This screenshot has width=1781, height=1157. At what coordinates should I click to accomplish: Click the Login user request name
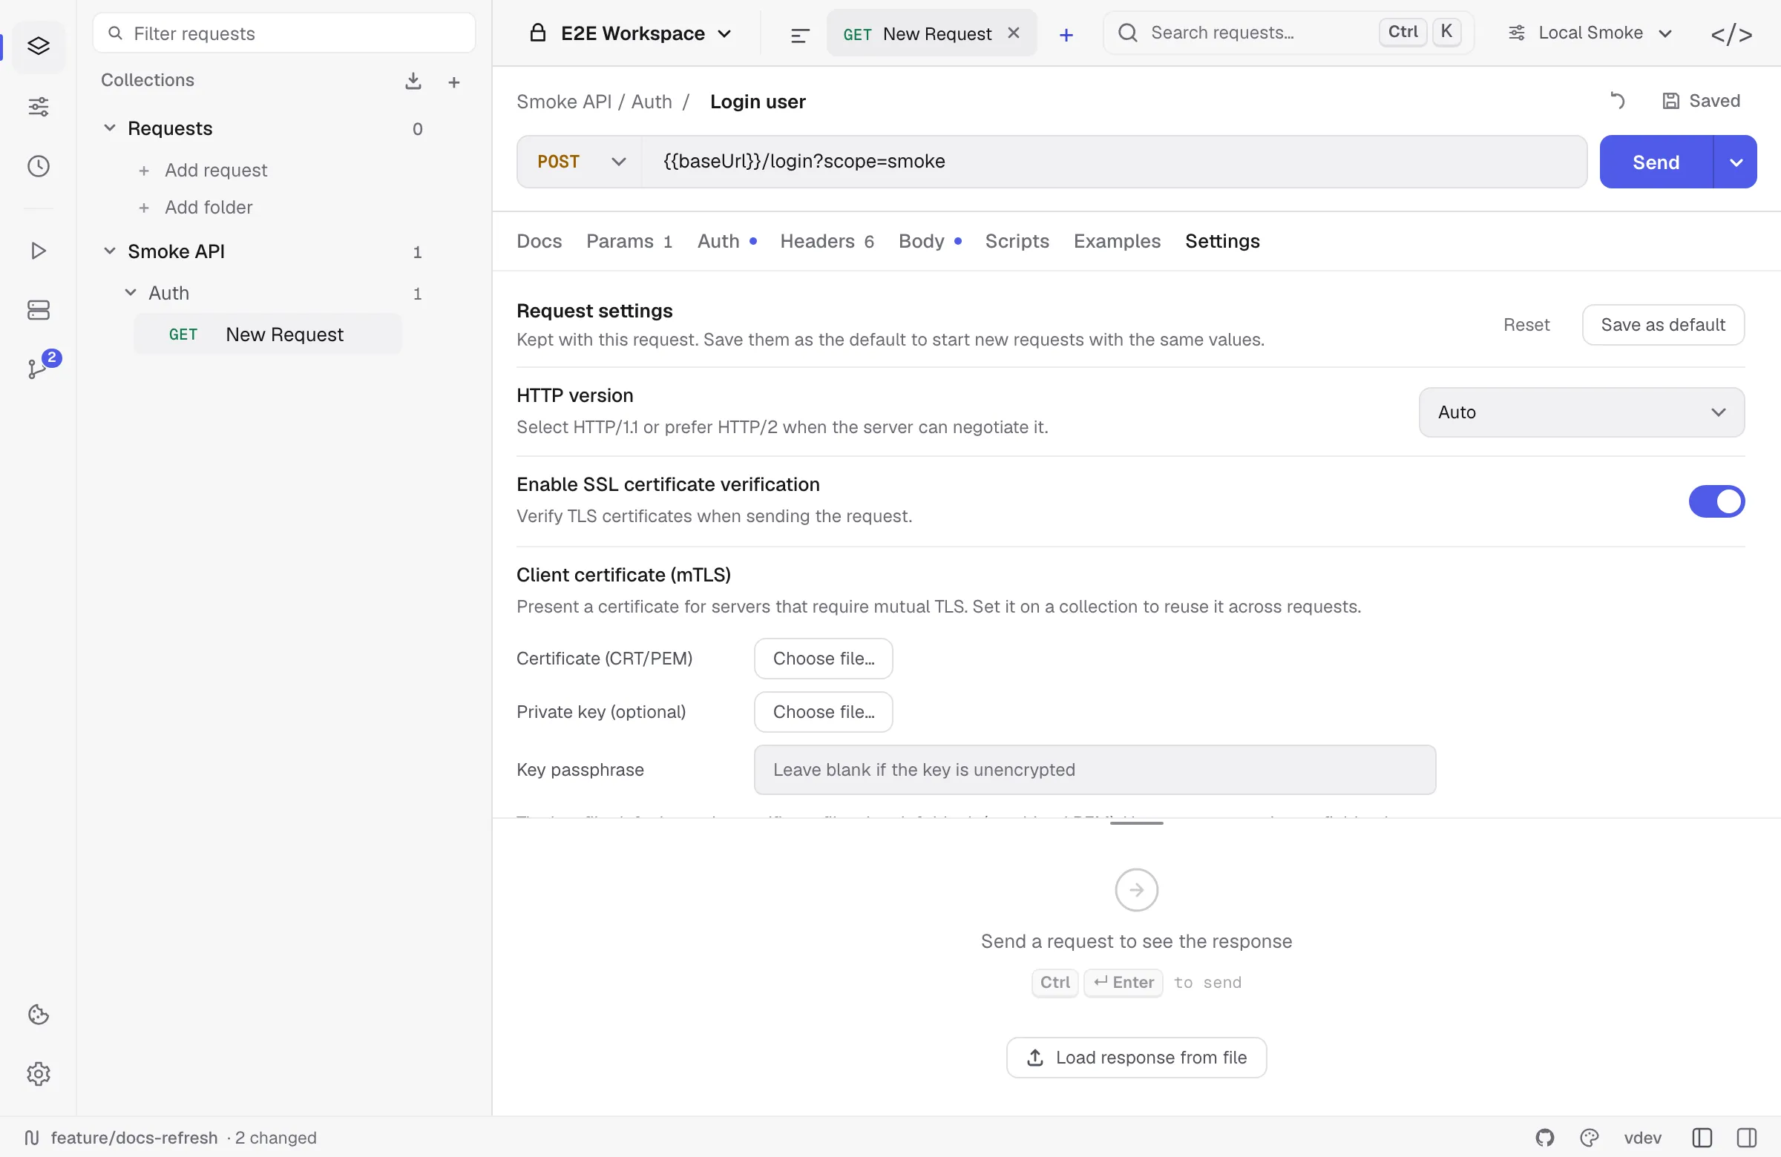click(x=758, y=102)
